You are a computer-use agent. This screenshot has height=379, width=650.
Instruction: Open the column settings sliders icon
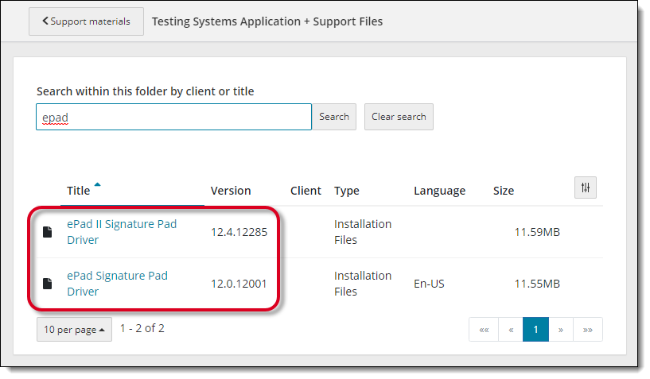coord(586,188)
